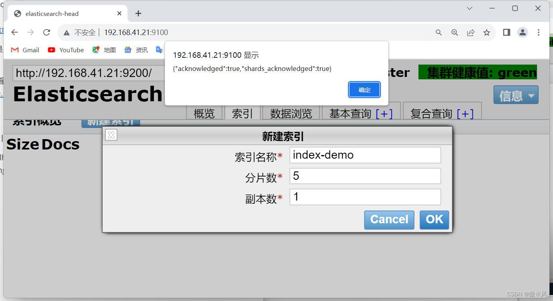Click the browser address bar URL
553x301 pixels.
pyautogui.click(x=136, y=33)
